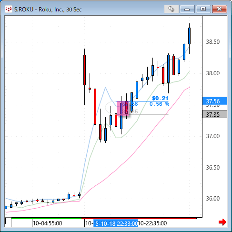Click the 37.56 blue price label
The height and width of the screenshot is (232, 232).
(215, 101)
